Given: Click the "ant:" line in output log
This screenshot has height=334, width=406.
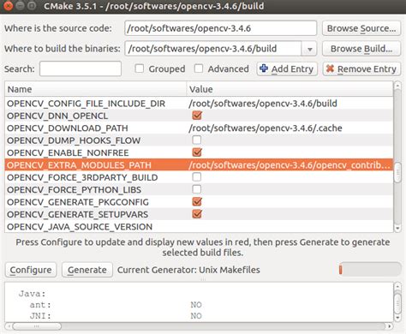Looking at the screenshot, I should pyautogui.click(x=40, y=305).
